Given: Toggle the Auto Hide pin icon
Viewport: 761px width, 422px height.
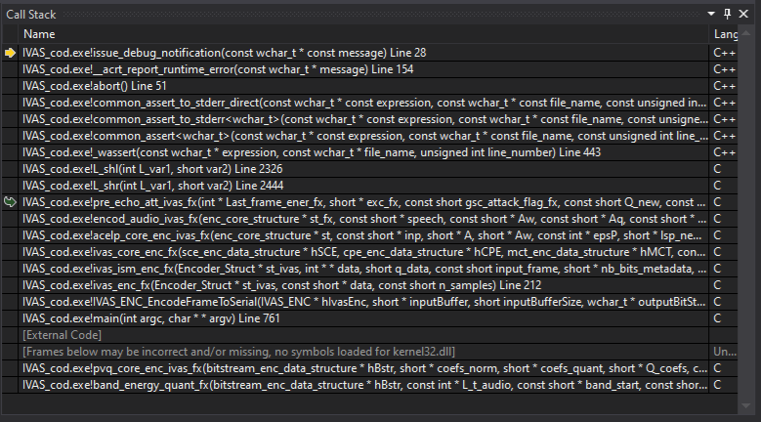Looking at the screenshot, I should coord(726,13).
